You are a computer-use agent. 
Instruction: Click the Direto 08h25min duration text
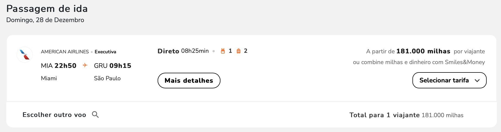click(183, 51)
